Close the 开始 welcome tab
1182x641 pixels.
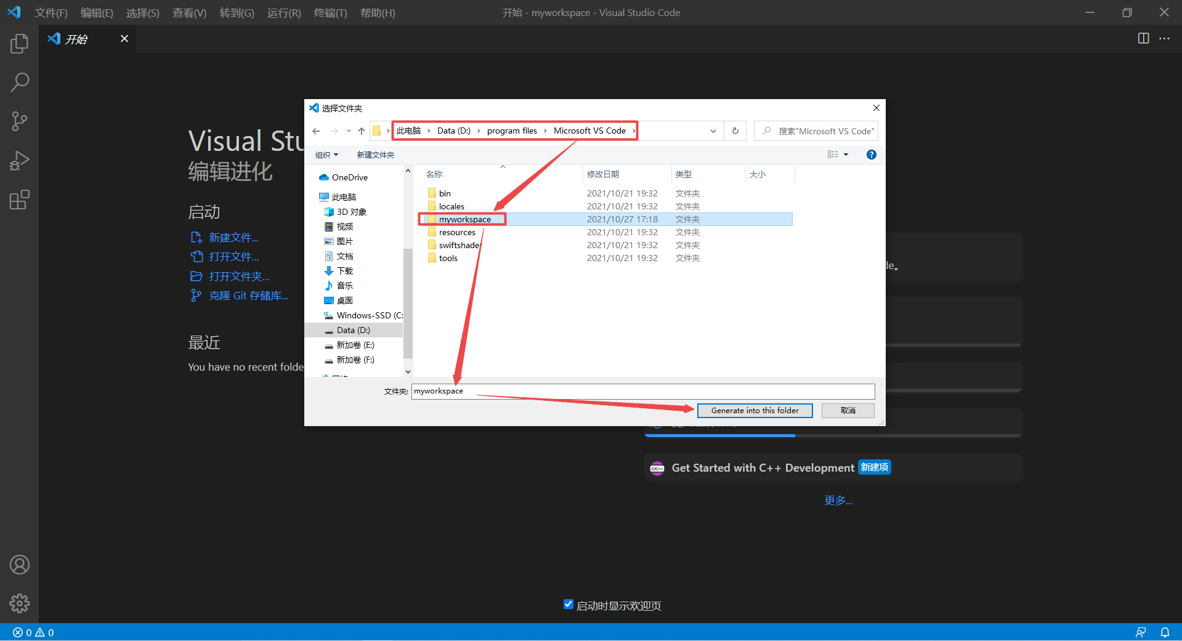pyautogui.click(x=124, y=39)
